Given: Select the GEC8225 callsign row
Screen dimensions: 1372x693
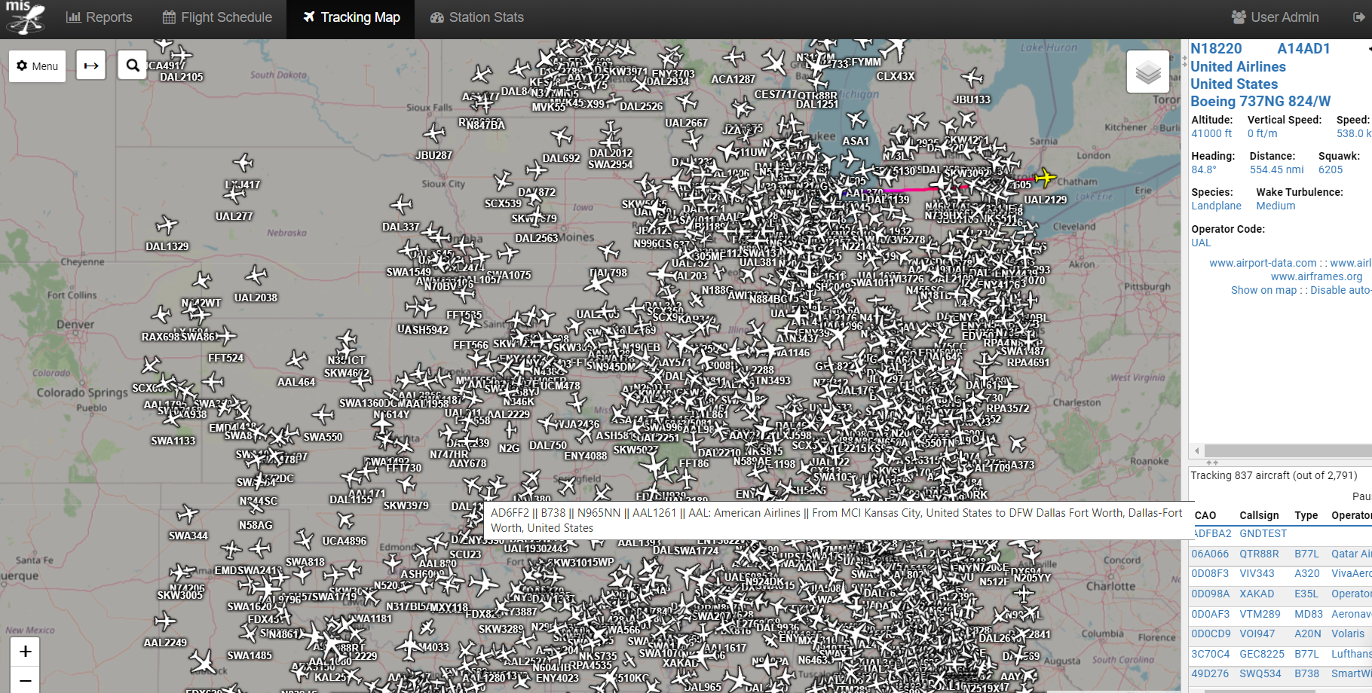Looking at the screenshot, I should pyautogui.click(x=1262, y=654).
